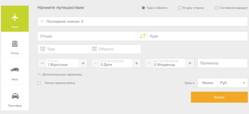The height and width of the screenshot is (114, 249).
Task: Add a child passenger with plus
Action: pos(137,63)
